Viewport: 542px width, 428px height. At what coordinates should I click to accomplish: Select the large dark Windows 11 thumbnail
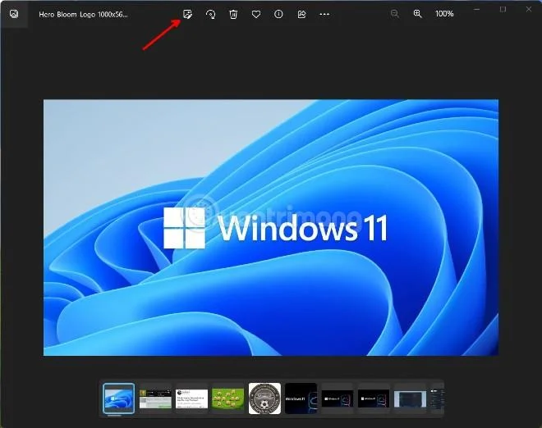click(x=301, y=398)
